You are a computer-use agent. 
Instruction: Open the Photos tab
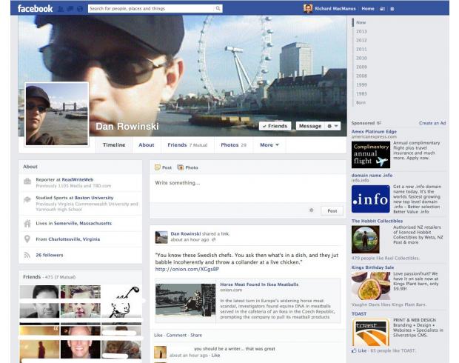point(234,144)
